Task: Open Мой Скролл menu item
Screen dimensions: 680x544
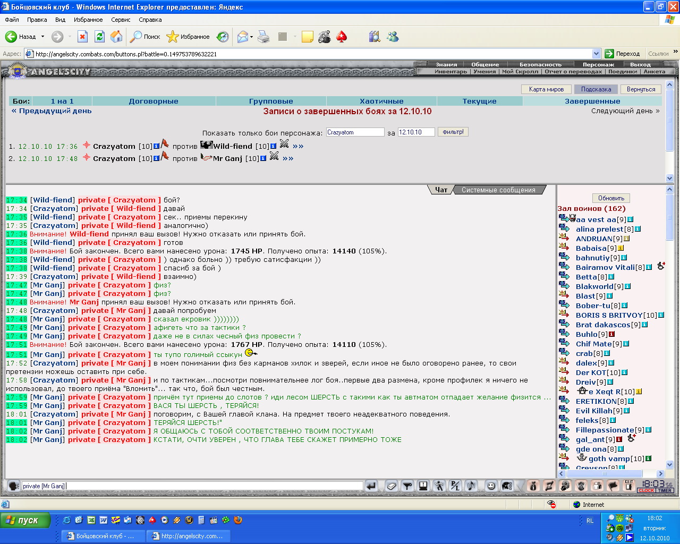Action: [x=520, y=71]
